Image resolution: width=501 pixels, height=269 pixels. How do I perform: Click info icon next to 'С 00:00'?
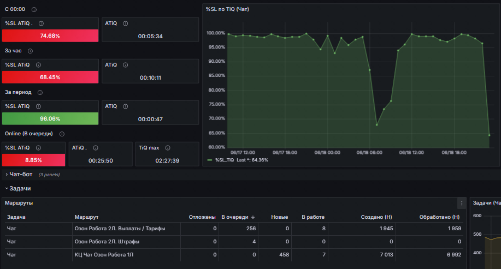pos(34,10)
